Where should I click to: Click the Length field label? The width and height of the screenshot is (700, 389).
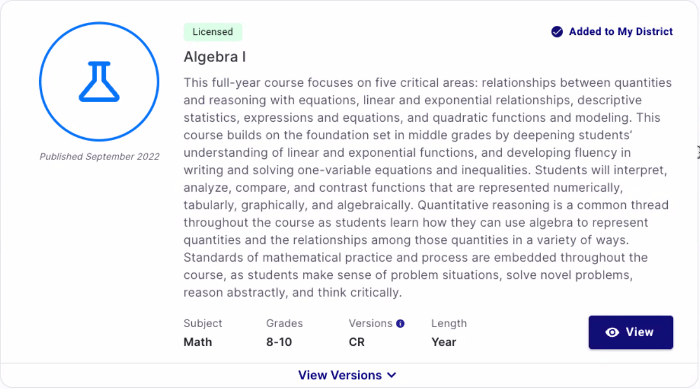[449, 324]
